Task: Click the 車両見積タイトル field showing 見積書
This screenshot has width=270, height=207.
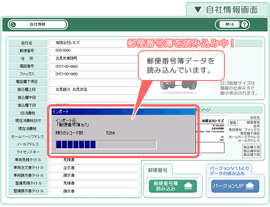Action: pos(94,160)
